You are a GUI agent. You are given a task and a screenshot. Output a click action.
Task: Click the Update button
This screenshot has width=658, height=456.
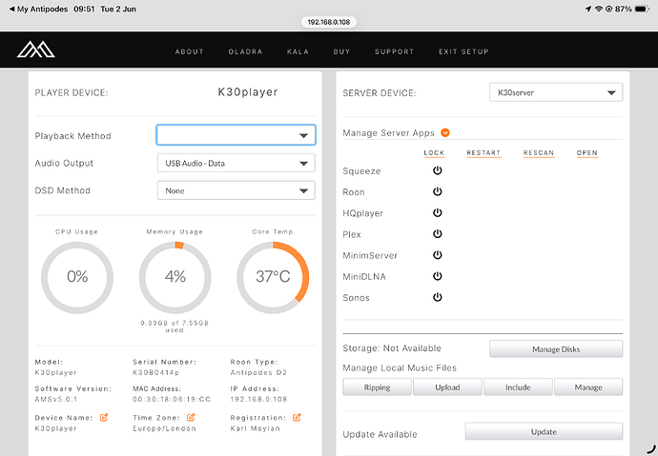(544, 431)
